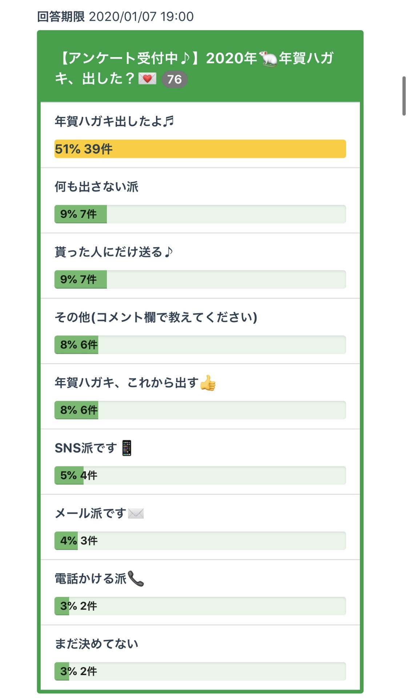
Task: Click the smartphone emoji beside SNS派です
Action: point(127,448)
